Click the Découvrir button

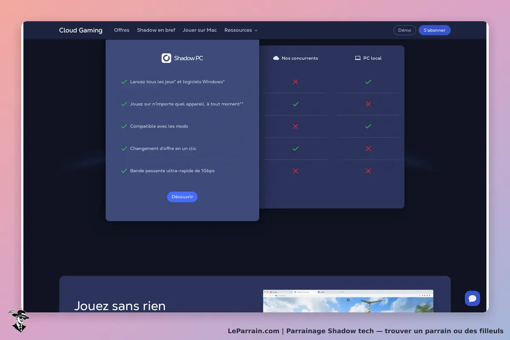point(182,197)
